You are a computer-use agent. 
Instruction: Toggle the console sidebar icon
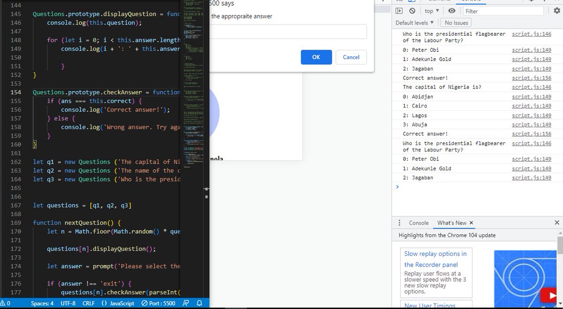(x=399, y=11)
